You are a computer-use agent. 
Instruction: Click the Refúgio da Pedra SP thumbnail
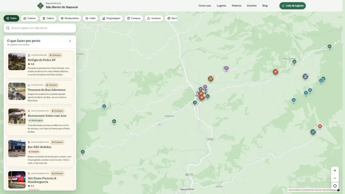(x=17, y=62)
